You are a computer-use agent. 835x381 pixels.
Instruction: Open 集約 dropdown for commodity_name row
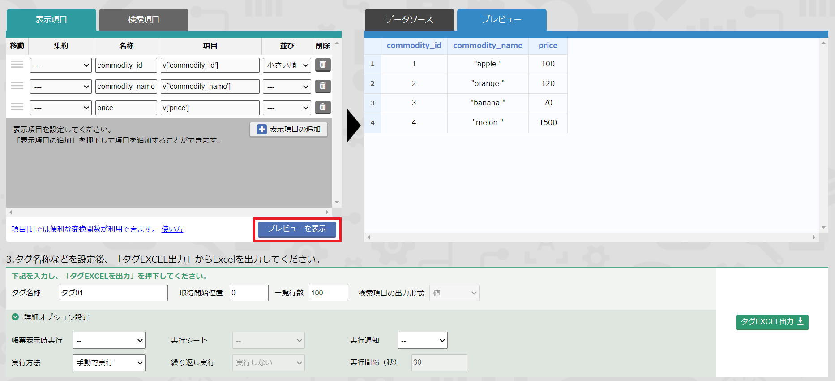(x=61, y=87)
